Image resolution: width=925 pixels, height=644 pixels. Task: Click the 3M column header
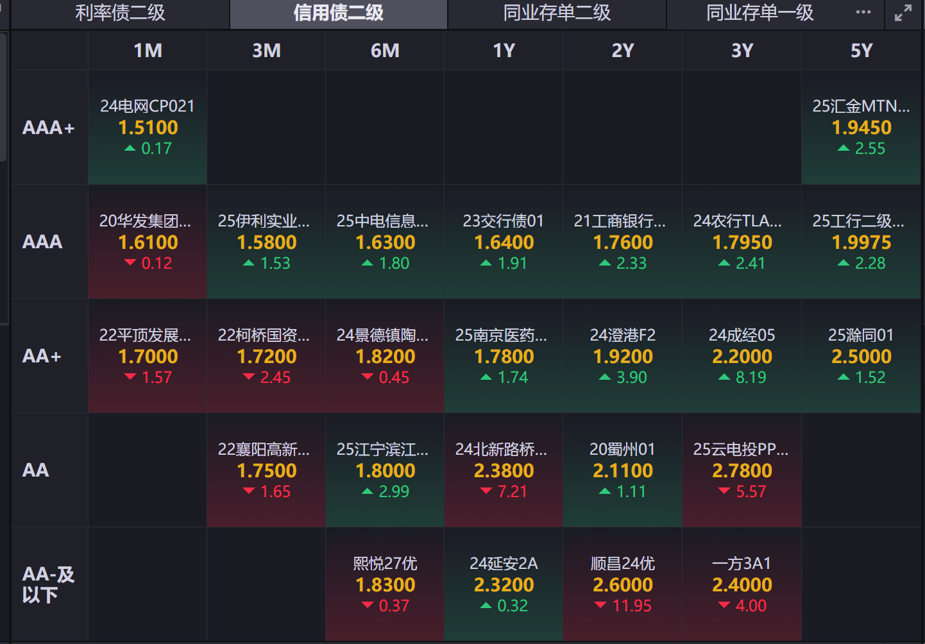tap(266, 51)
